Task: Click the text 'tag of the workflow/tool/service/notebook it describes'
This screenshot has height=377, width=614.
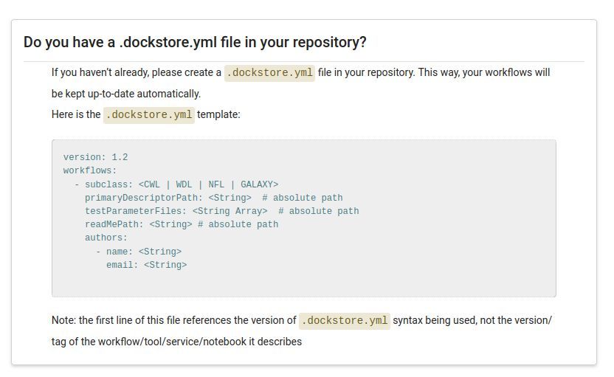Action: point(176,342)
